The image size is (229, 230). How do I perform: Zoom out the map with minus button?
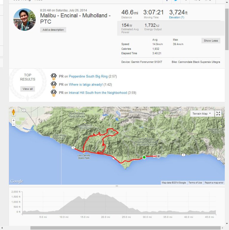coord(13,124)
